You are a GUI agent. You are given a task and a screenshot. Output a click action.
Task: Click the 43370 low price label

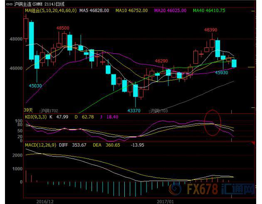(134, 110)
